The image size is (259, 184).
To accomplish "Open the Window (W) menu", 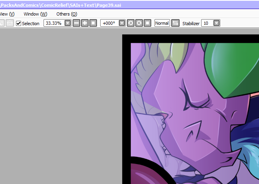I will point(36,14).
